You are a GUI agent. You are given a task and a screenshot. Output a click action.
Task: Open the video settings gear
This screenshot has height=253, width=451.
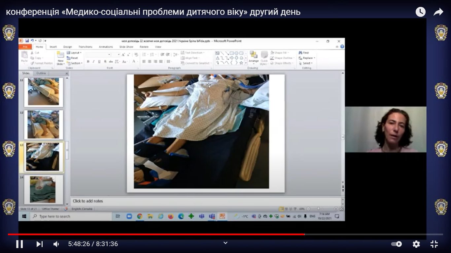click(416, 244)
